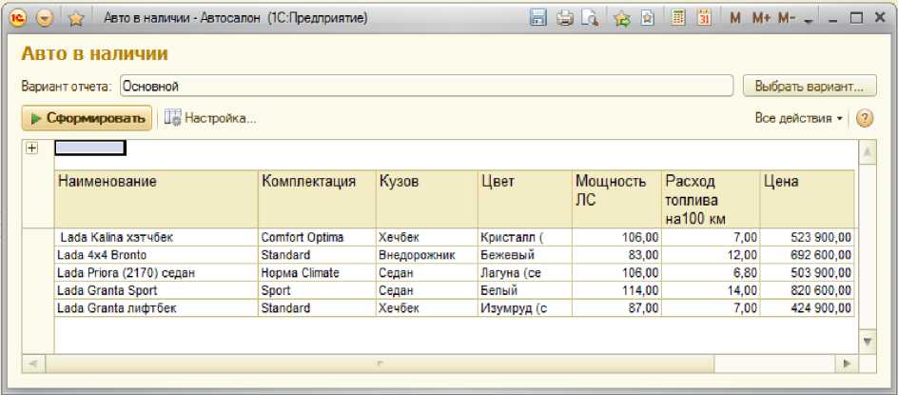Click the power value 83,00 cell

tap(616, 255)
